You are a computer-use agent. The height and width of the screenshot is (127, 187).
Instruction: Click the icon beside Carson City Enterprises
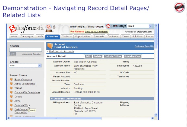tap(11, 92)
